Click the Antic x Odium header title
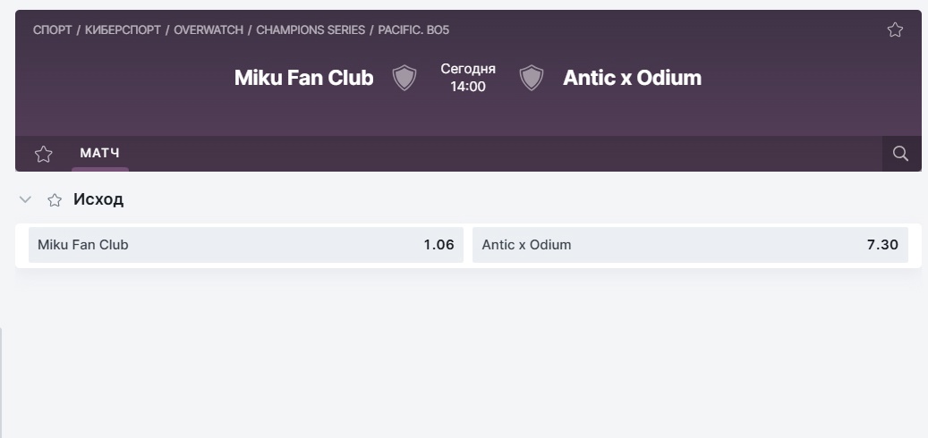Image resolution: width=928 pixels, height=438 pixels. coord(632,78)
